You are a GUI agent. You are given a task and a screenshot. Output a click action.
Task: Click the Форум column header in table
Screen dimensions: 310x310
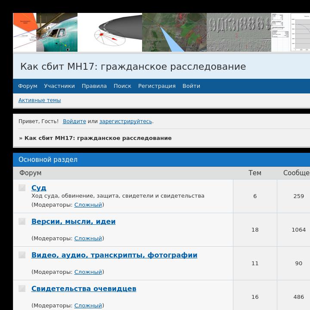click(31, 173)
